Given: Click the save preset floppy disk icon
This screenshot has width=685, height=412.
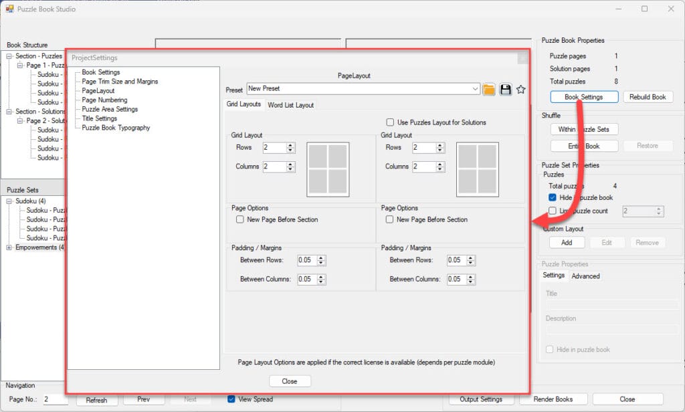Looking at the screenshot, I should 506,90.
